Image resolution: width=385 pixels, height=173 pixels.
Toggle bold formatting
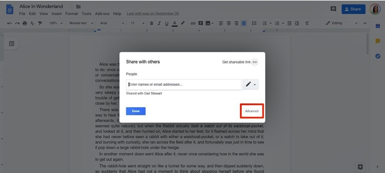pyautogui.click(x=151, y=23)
